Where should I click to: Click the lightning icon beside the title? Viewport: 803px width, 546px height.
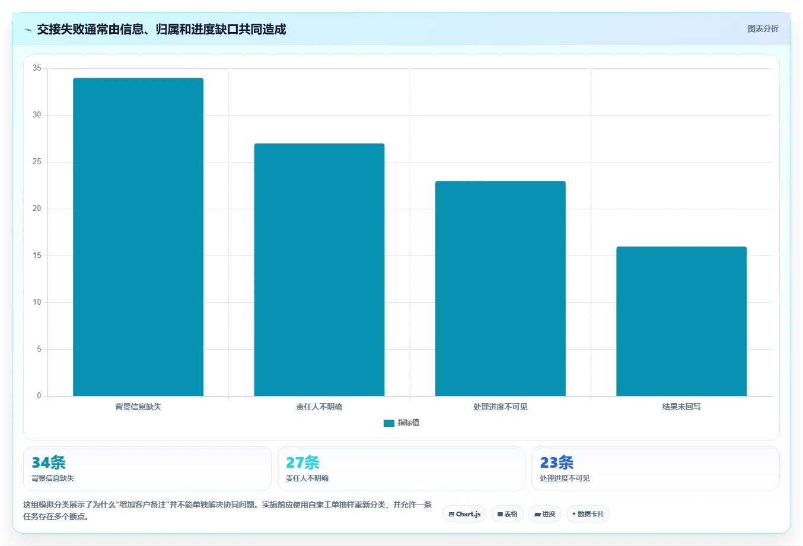coord(28,30)
